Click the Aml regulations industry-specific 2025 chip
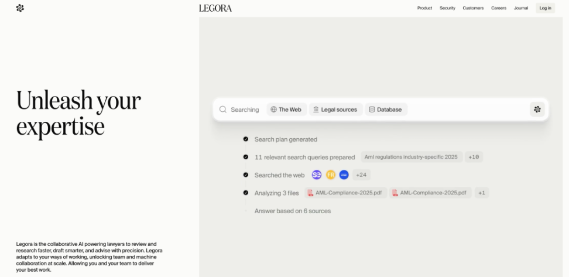569x277 pixels. [411, 157]
